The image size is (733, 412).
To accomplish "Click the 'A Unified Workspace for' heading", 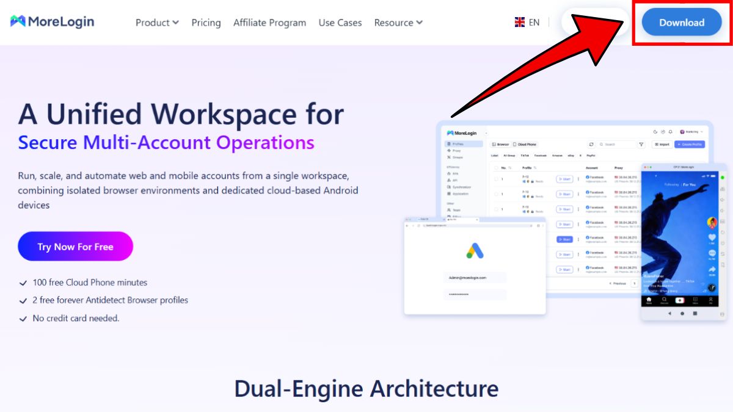I will click(181, 114).
